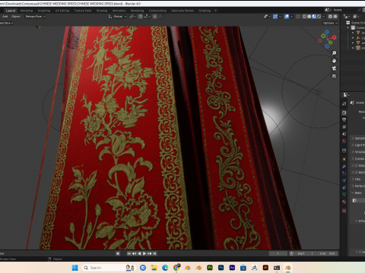Collapse the Collection in outliner
The width and height of the screenshot is (365, 273).
[x=348, y=27]
